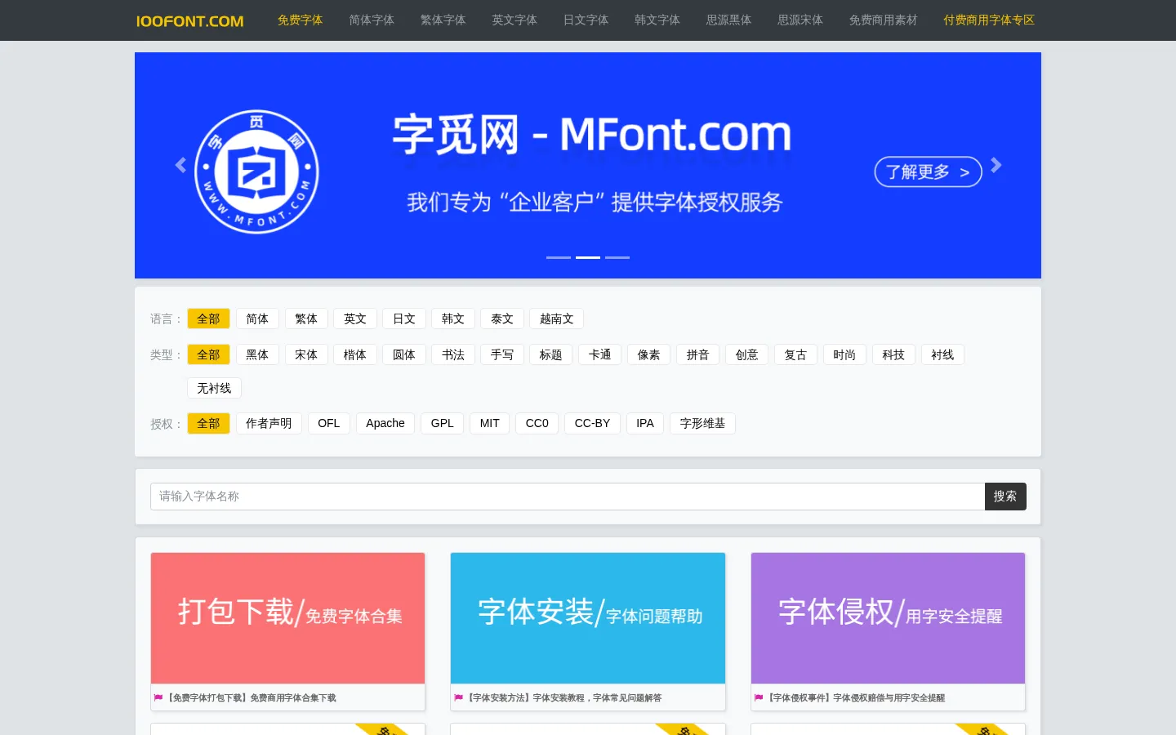Go to previous carousel slide arrow
Viewport: 1176px width, 735px height.
click(x=180, y=165)
